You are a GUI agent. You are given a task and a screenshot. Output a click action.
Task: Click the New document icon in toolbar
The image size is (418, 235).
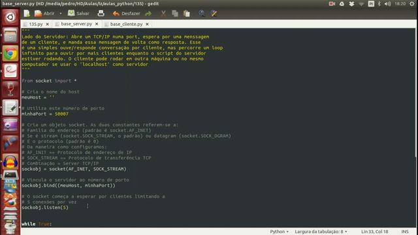(x=27, y=13)
